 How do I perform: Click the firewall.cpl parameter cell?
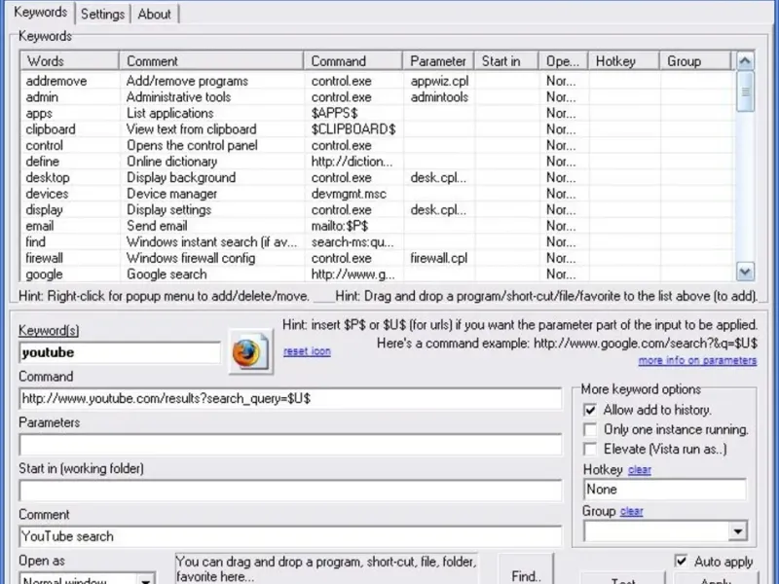[439, 258]
